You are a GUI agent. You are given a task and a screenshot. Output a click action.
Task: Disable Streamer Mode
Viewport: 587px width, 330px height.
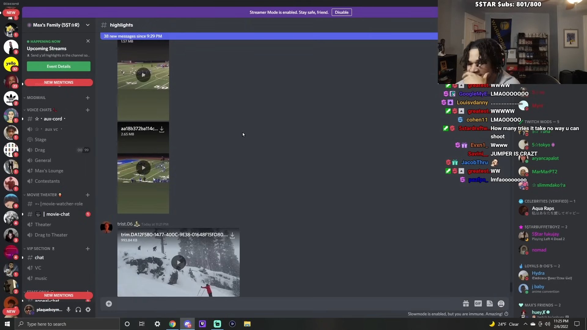point(341,12)
